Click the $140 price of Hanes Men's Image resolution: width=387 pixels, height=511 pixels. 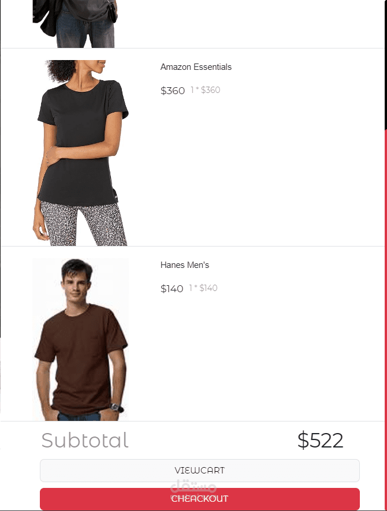point(172,289)
